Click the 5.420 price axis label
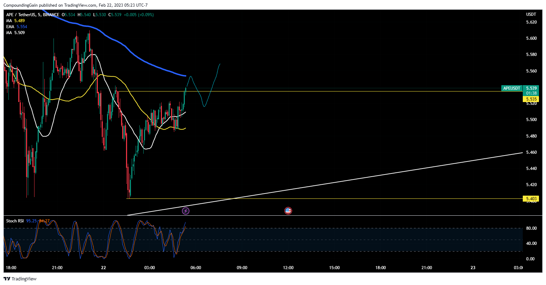 pos(531,185)
